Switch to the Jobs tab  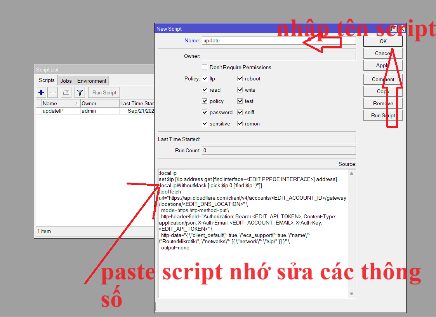coord(66,81)
